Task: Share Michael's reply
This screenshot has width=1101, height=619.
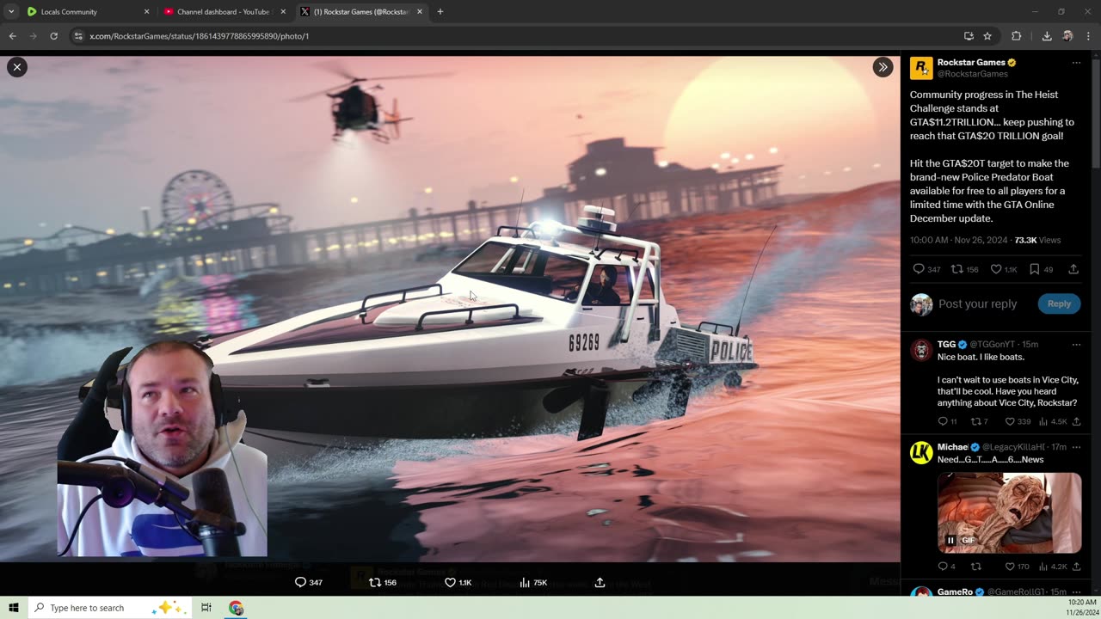Action: tap(1076, 567)
